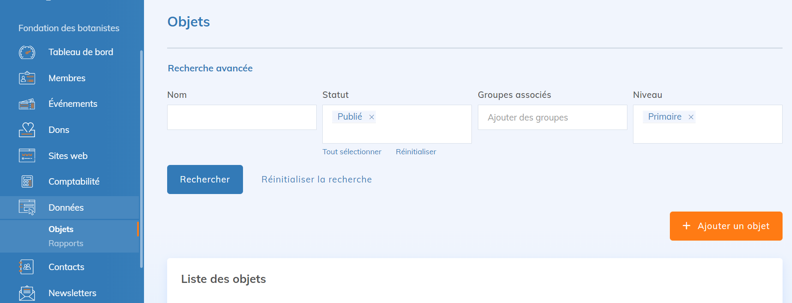Viewport: 792px width, 303px height.
Task: Open Comptabilité using the calculator icon
Action: (27, 182)
